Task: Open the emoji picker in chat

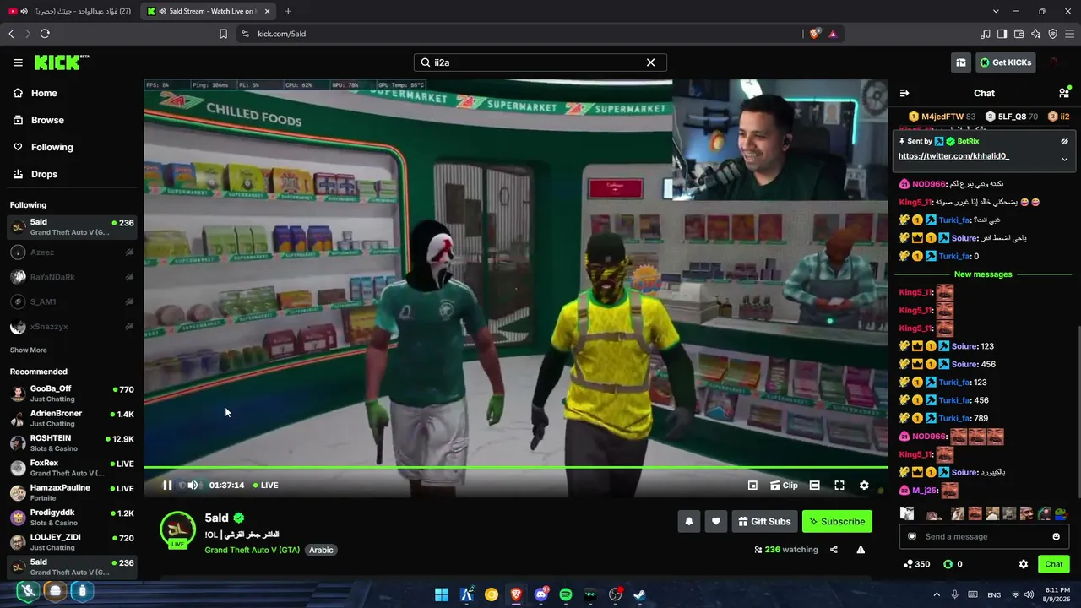Action: 1056,536
